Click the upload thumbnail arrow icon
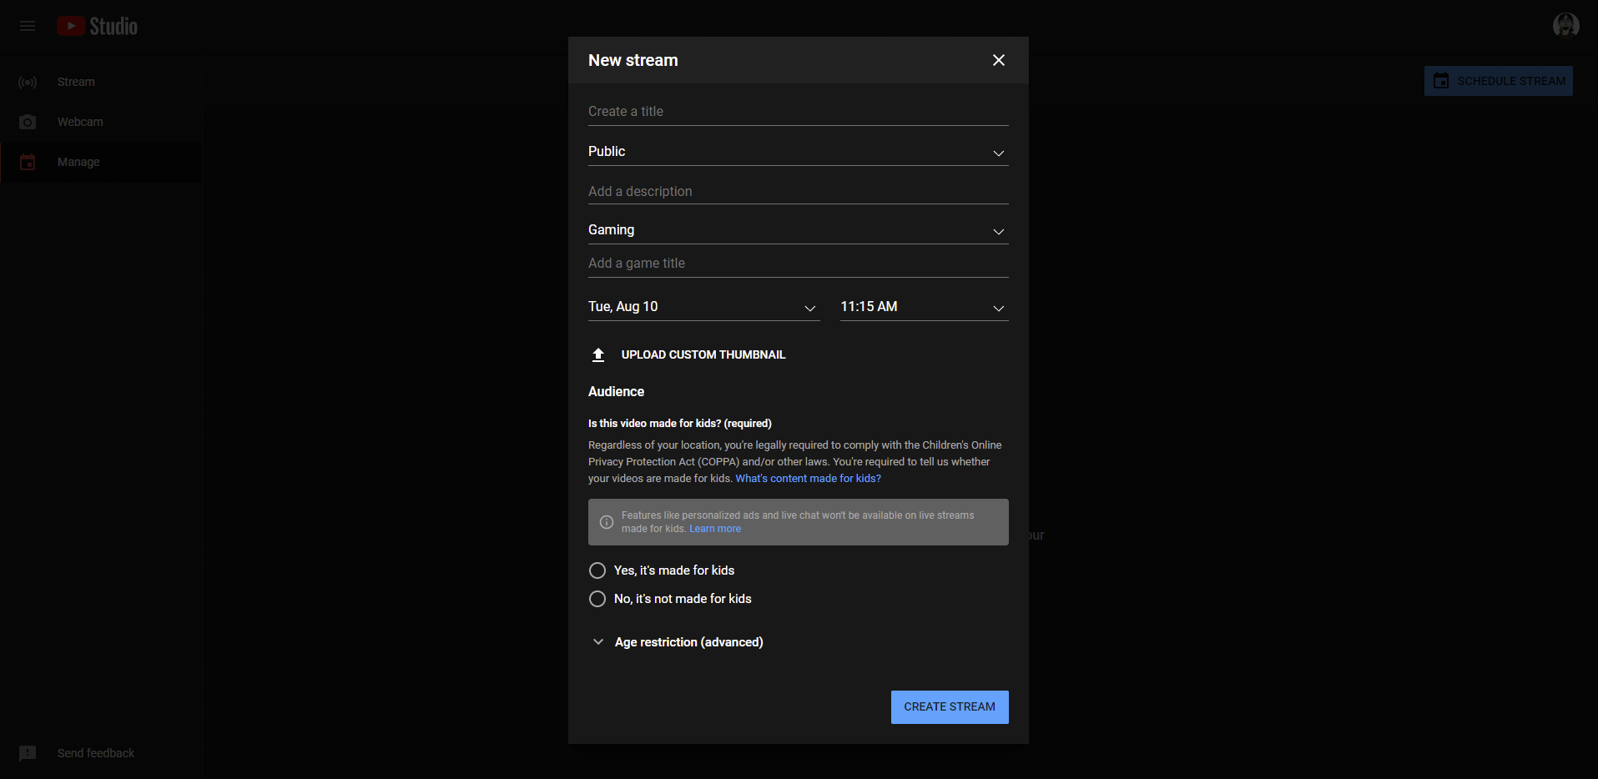Viewport: 1598px width, 779px height. pyautogui.click(x=598, y=354)
